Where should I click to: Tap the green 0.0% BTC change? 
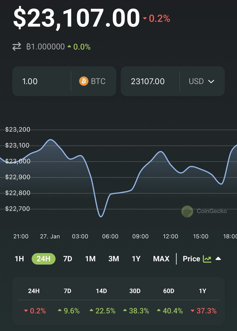79,47
